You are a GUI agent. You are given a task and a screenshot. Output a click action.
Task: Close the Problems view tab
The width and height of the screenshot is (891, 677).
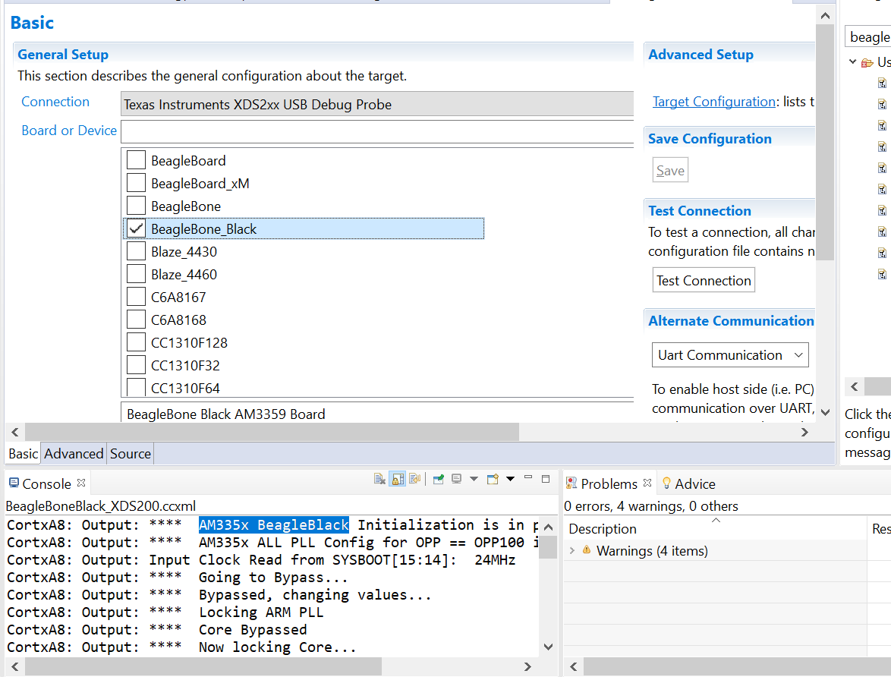click(x=647, y=483)
